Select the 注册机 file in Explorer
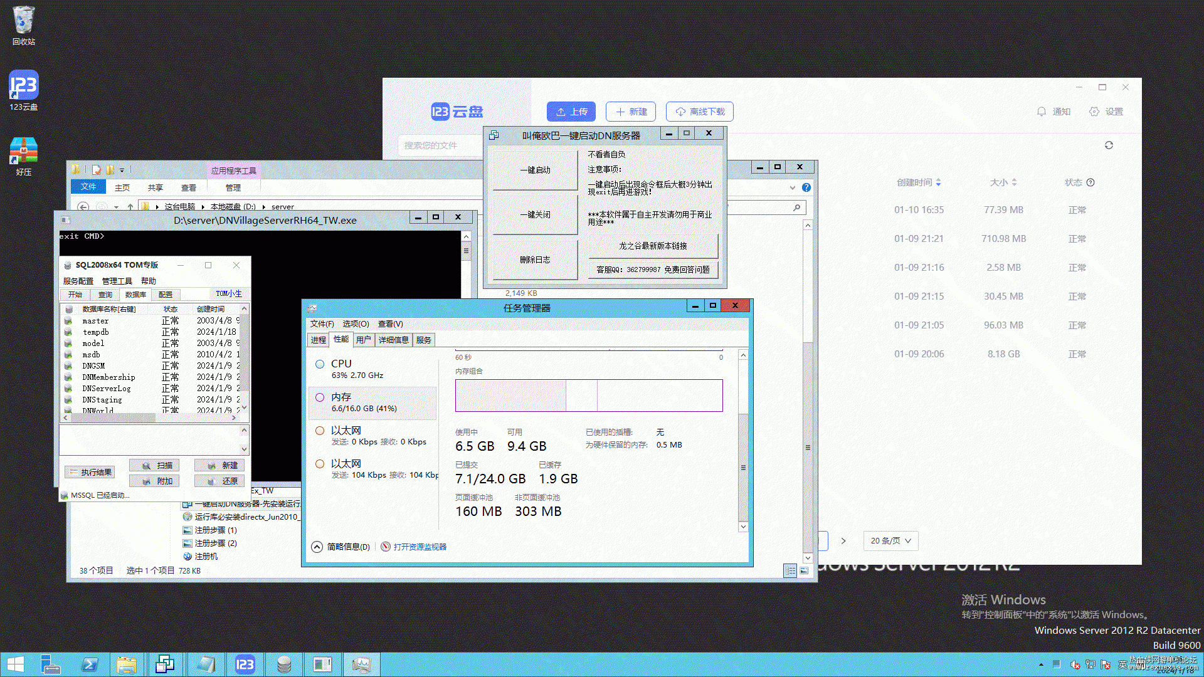 [x=201, y=556]
